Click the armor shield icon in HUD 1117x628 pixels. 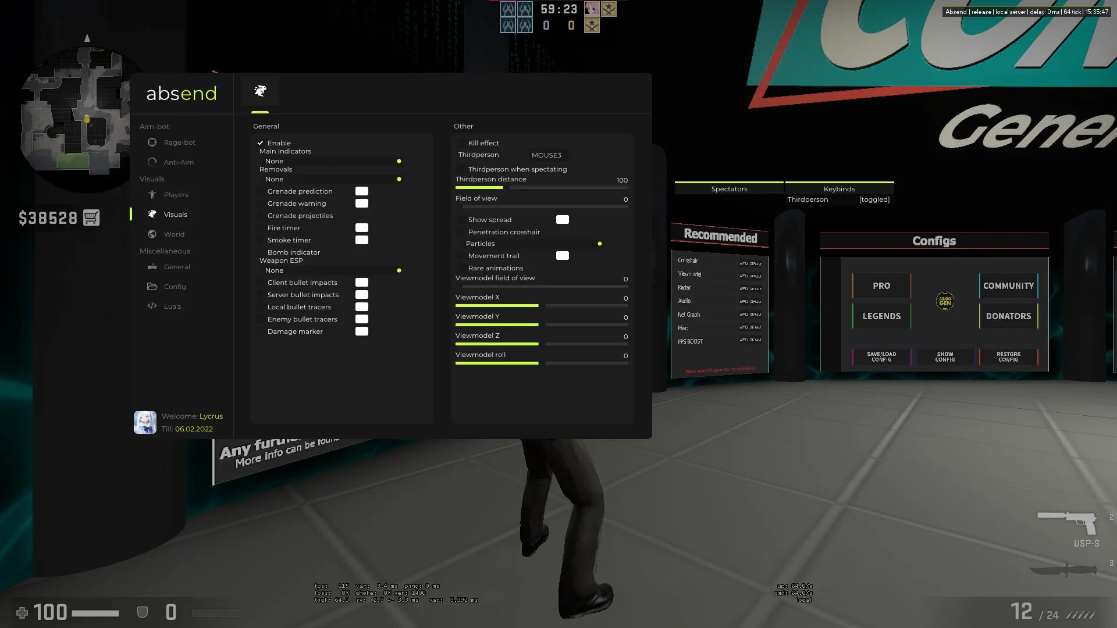click(x=142, y=612)
